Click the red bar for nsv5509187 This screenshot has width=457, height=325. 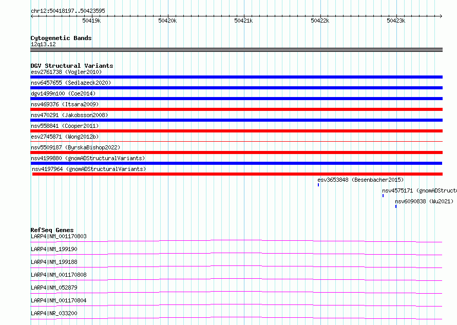pos(236,152)
